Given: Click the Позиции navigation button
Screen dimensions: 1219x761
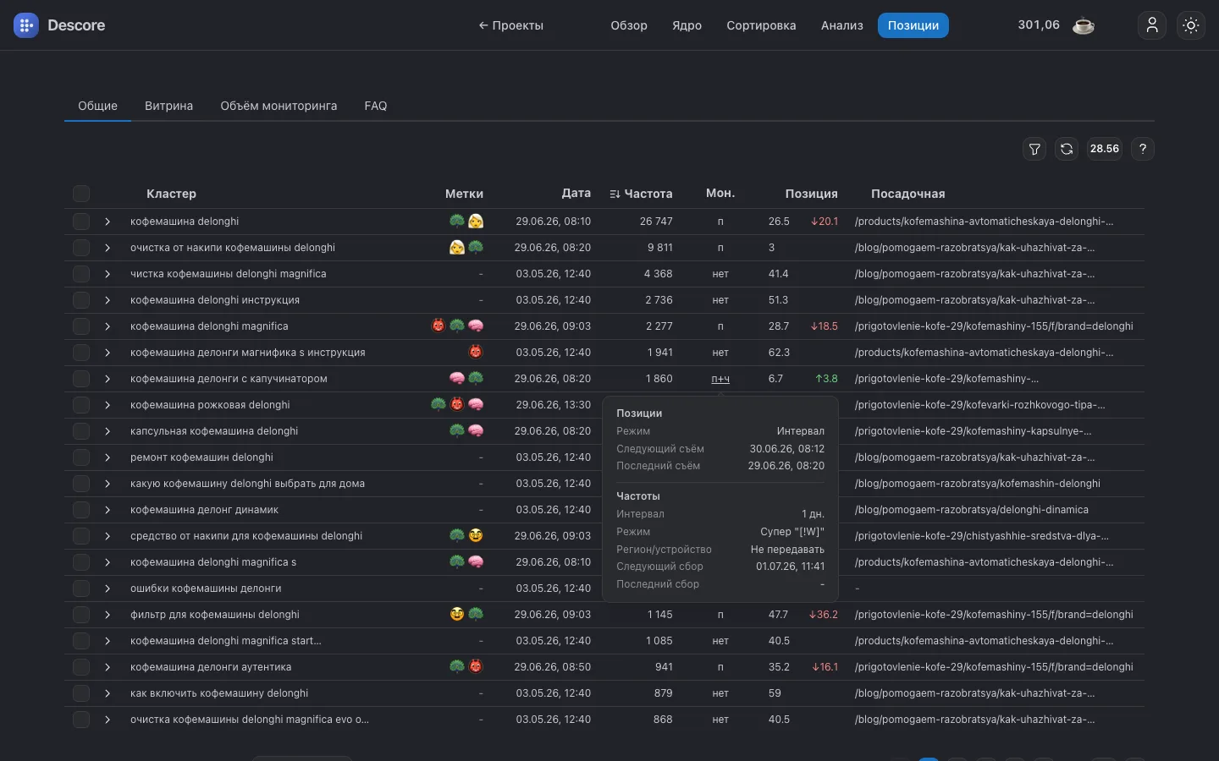Looking at the screenshot, I should click(913, 25).
